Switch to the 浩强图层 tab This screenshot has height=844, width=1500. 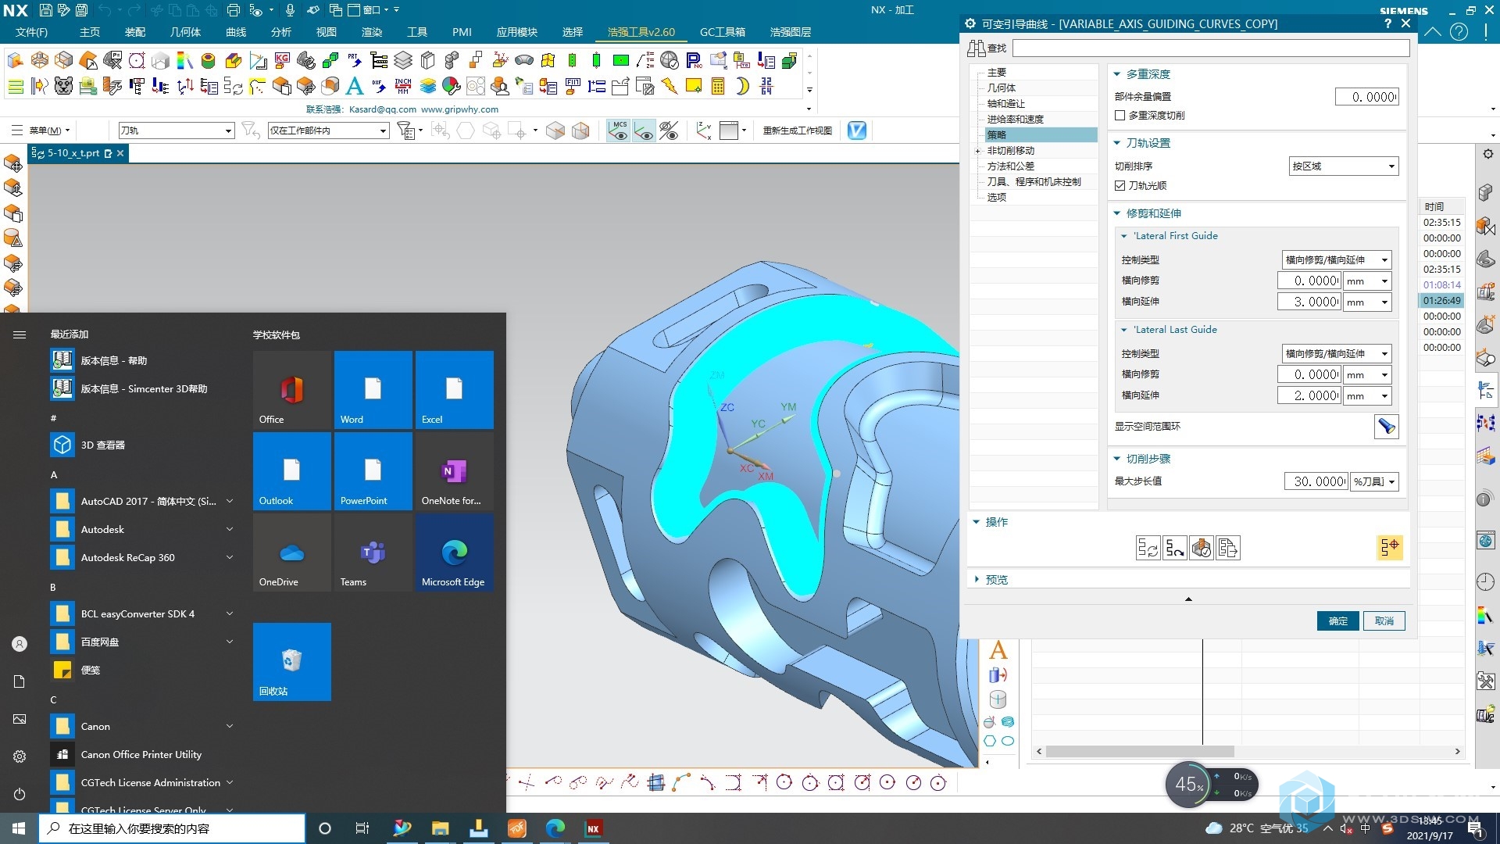pos(790,32)
